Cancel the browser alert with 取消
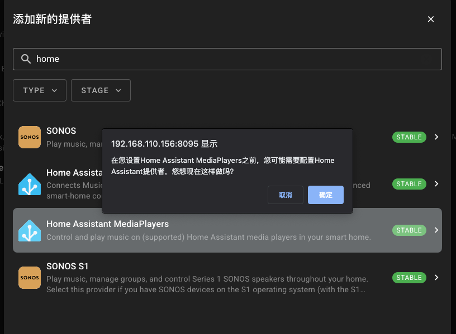Screen dimensions: 456x334 pyautogui.click(x=286, y=195)
